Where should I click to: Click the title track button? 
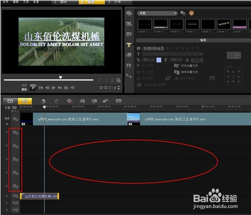pyautogui.click(x=16, y=196)
